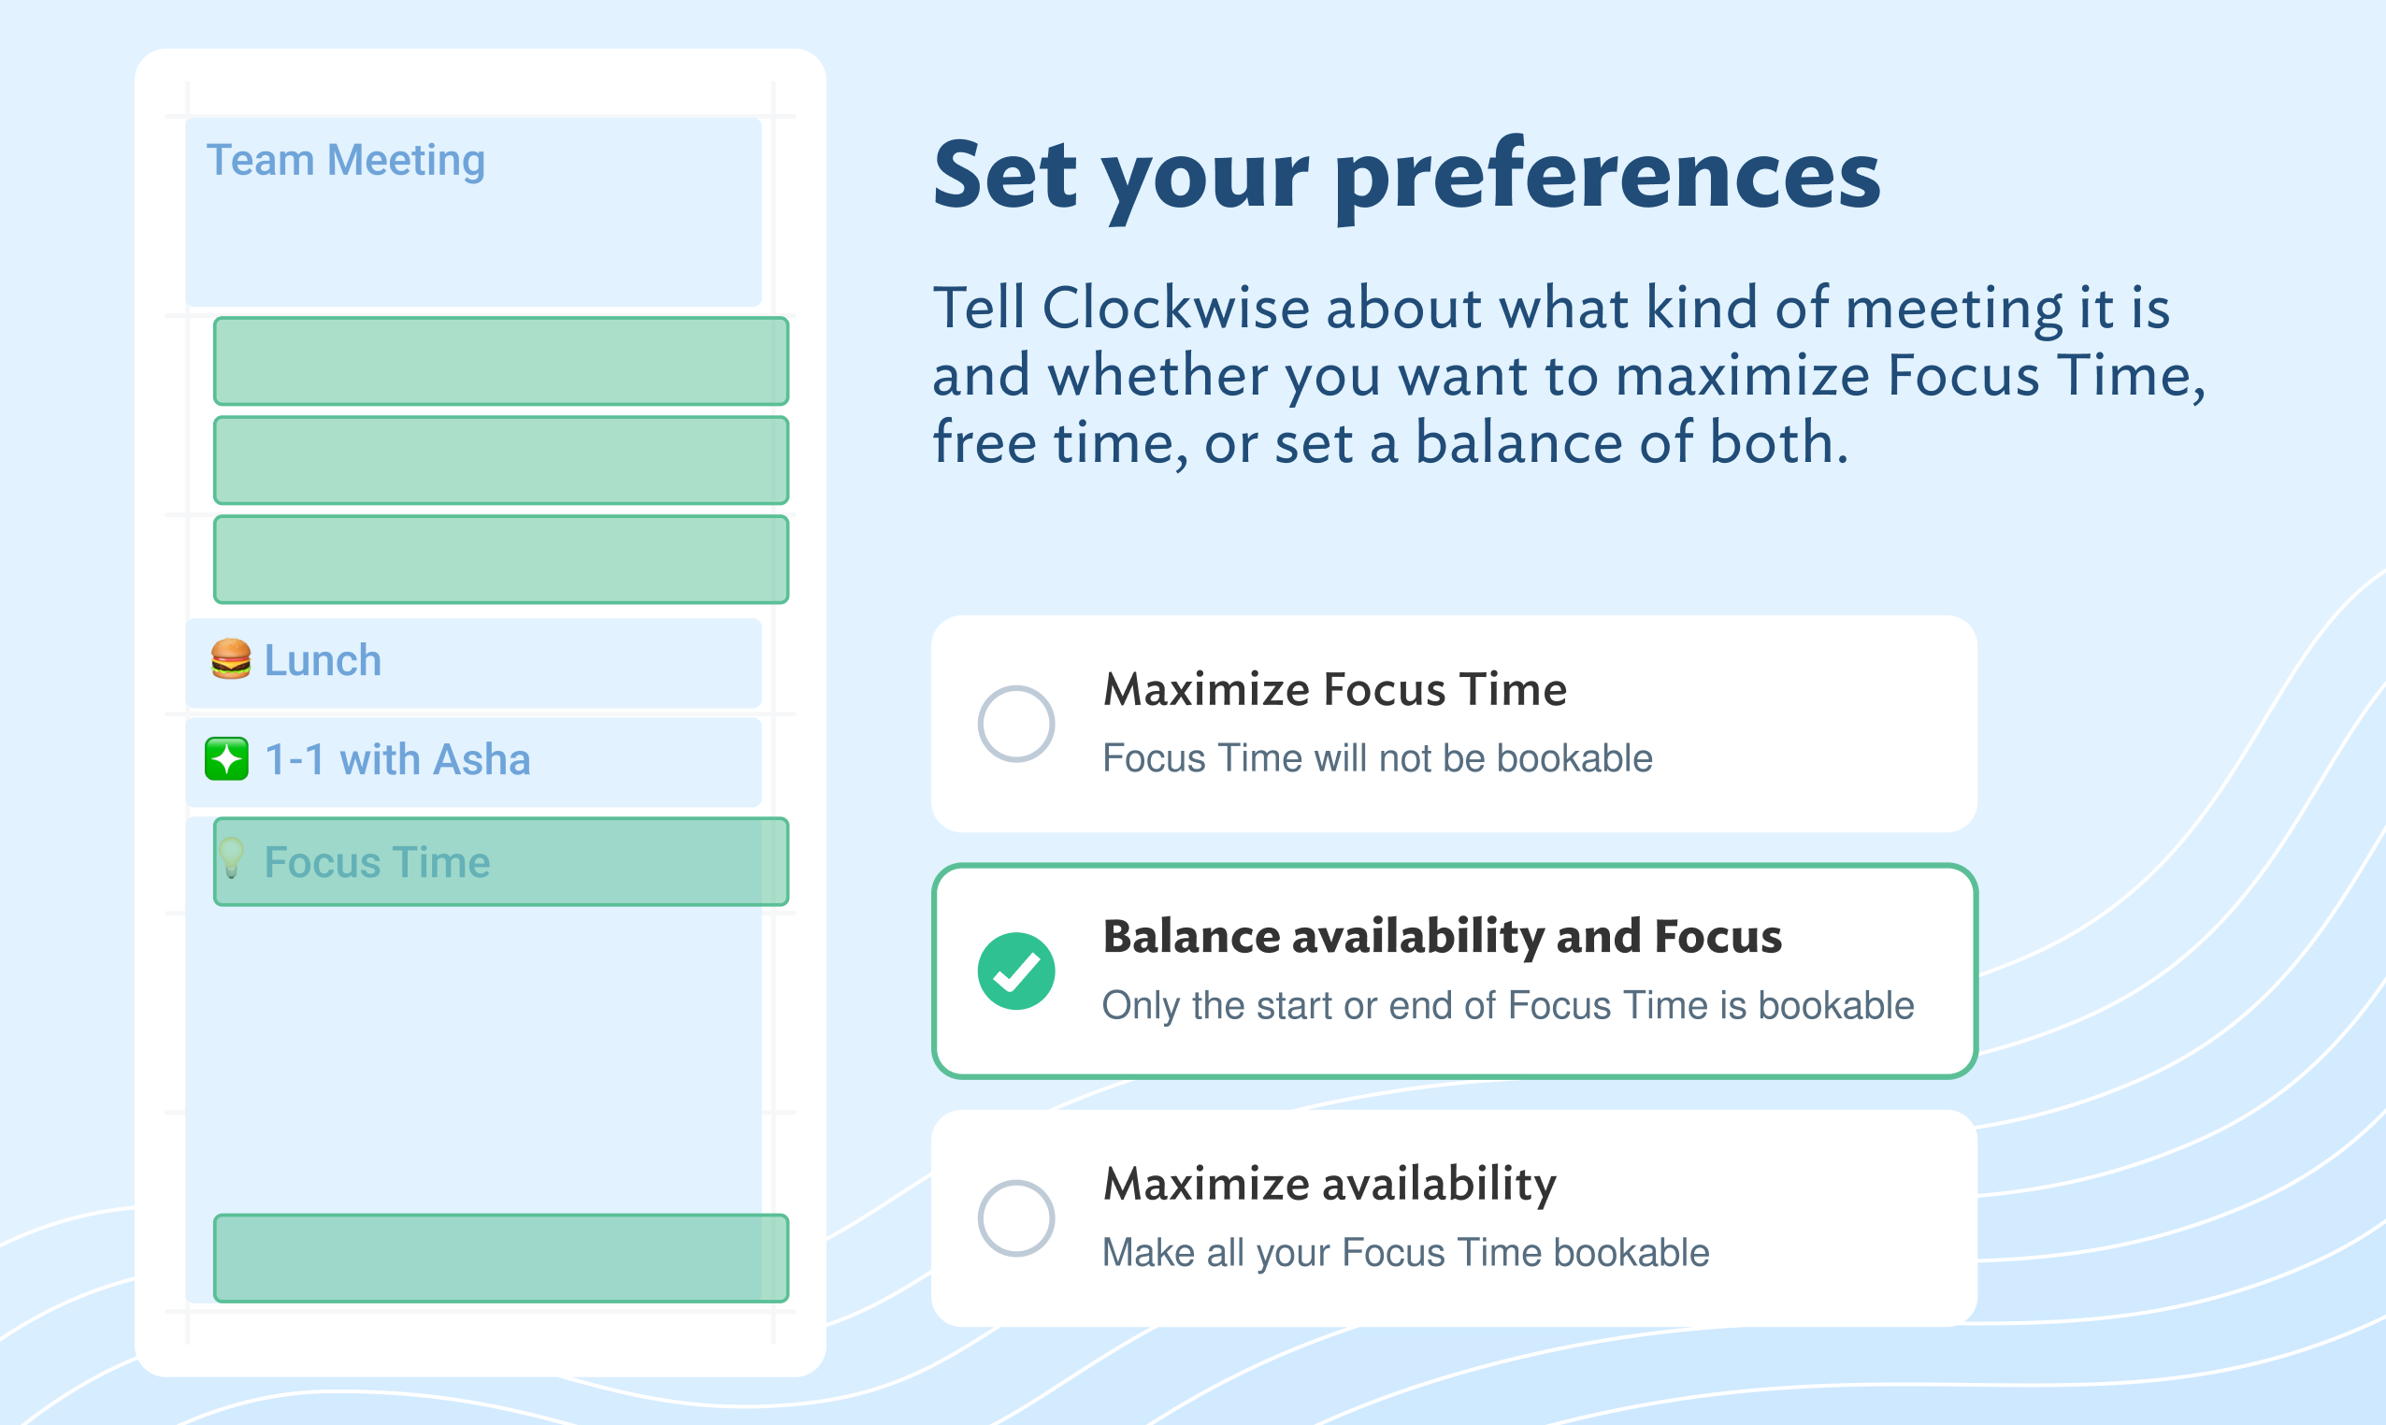The image size is (2386, 1425).
Task: Click the third green block above Lunch
Action: [x=501, y=560]
